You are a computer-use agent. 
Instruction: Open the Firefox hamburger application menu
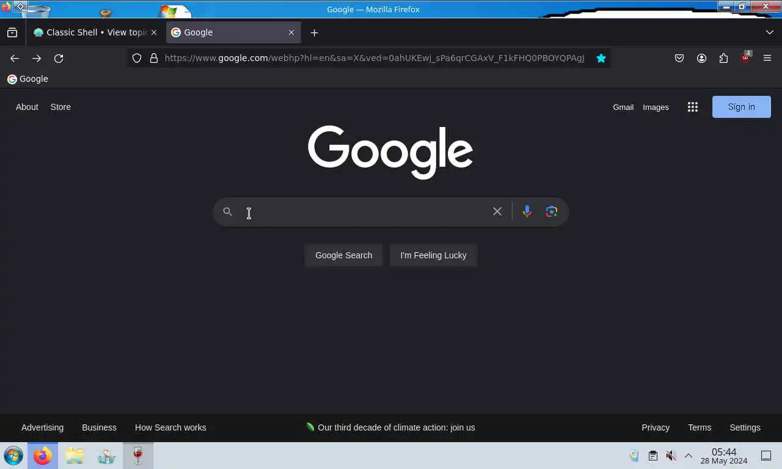pyautogui.click(x=767, y=58)
